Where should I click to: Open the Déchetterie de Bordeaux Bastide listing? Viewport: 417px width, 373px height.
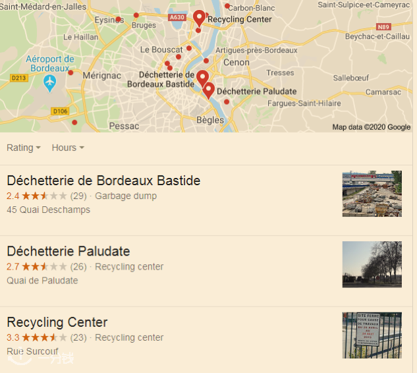[x=103, y=181]
